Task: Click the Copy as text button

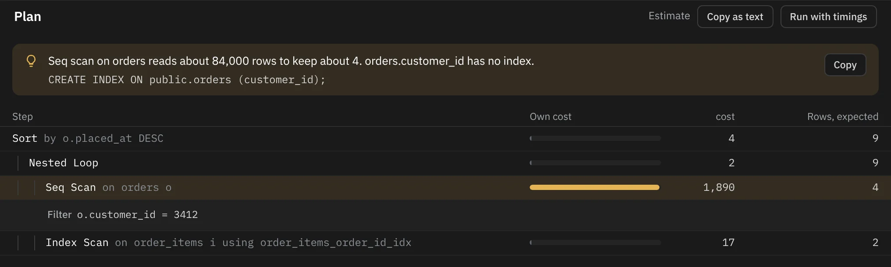Action: click(x=735, y=17)
